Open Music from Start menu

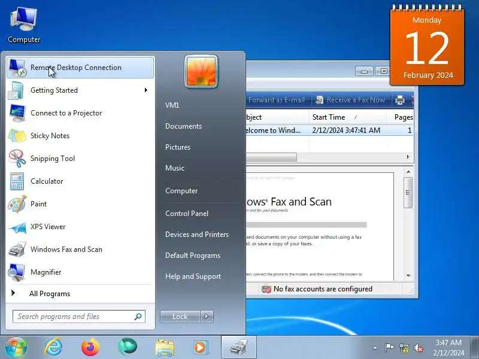[x=175, y=168]
